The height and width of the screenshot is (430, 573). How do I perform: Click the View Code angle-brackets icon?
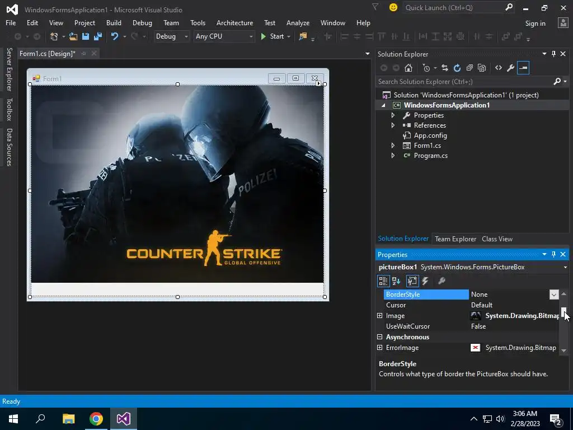[499, 68]
